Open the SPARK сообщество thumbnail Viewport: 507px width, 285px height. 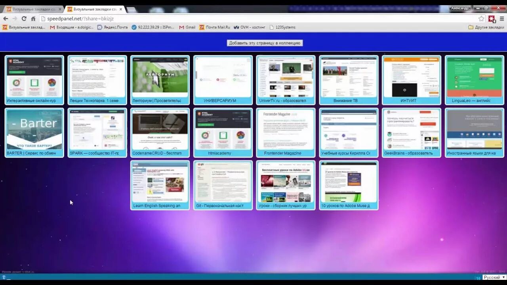(x=97, y=133)
